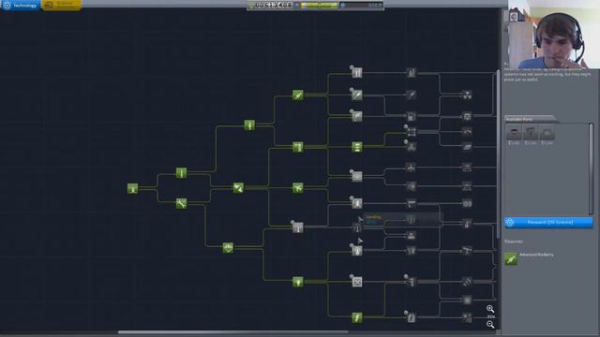Select the Stability node
Viewport: 600px width, 337px height.
[238, 187]
